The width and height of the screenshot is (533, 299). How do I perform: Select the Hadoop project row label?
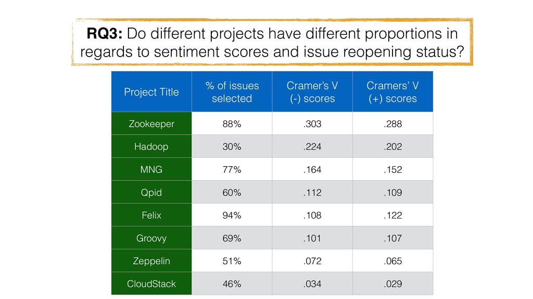point(151,146)
